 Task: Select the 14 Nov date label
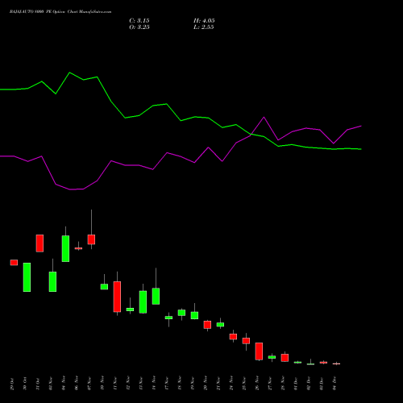[154, 384]
